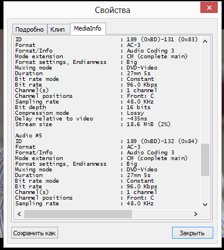Click '189 (0xBD)-131 (0x83)' ID value
The image size is (224, 250).
point(162,40)
